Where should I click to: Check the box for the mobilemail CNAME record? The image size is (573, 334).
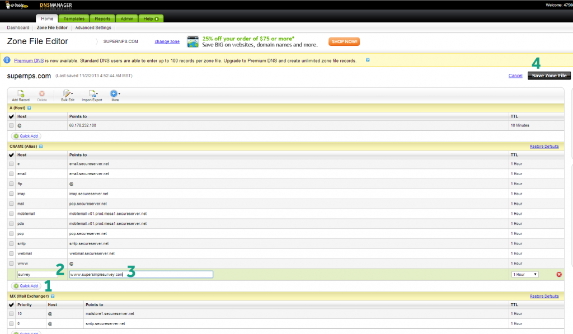coord(11,214)
